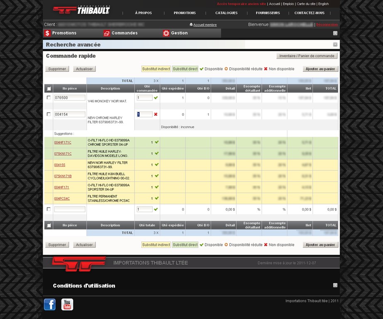
Task: Tick the checkbox for part 004154
Action: (49, 114)
